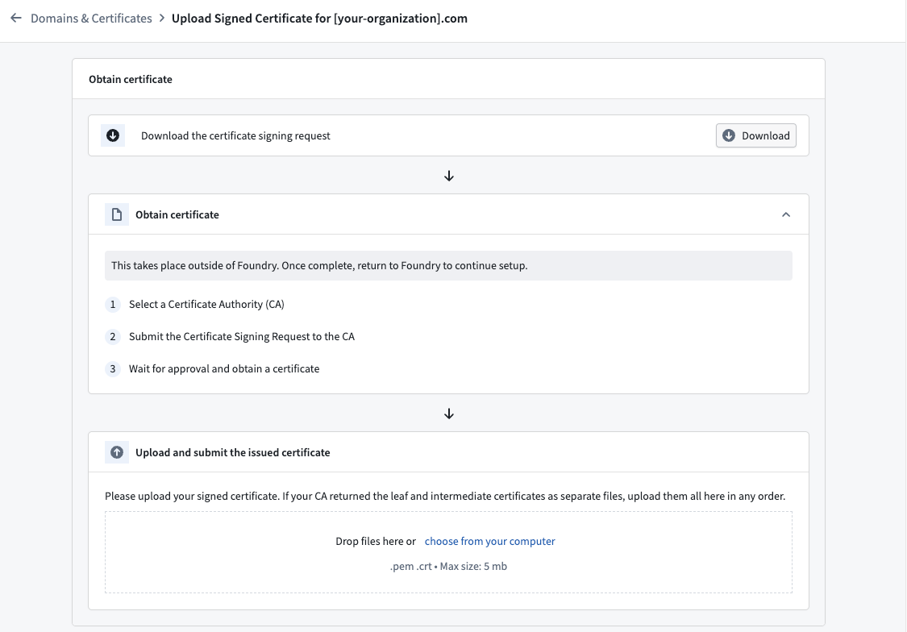Click the breadcrumb separator chevron
Viewport: 907px width, 632px height.
click(x=162, y=18)
